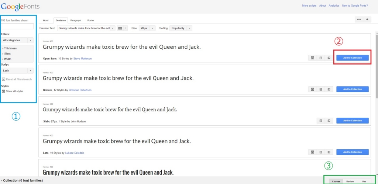Click the Preview Text input field
The height and width of the screenshot is (184, 378).
(x=84, y=28)
